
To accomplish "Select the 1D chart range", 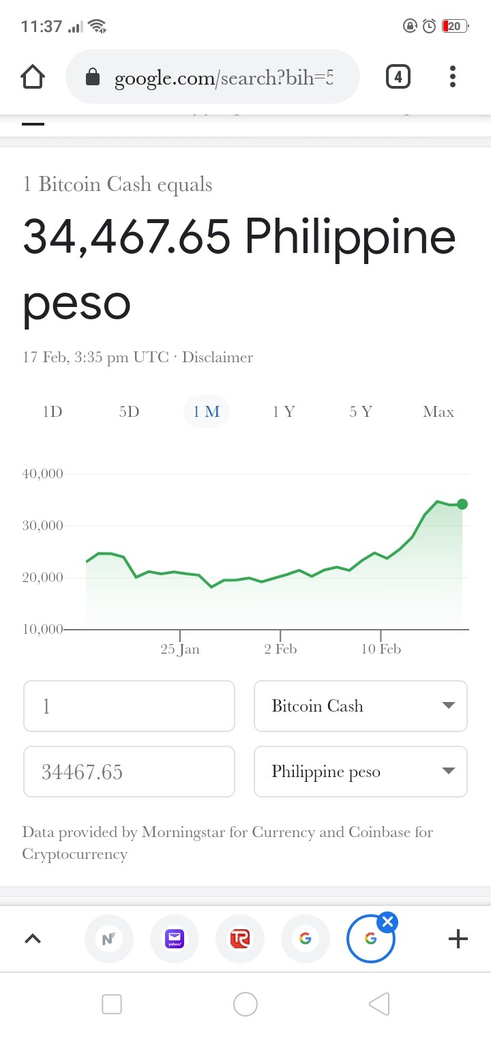I will [53, 411].
